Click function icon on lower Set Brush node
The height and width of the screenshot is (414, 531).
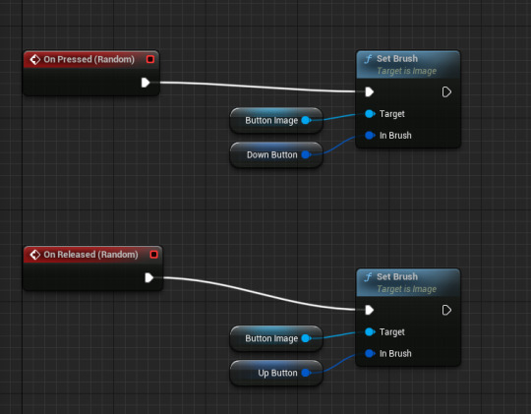(x=368, y=277)
